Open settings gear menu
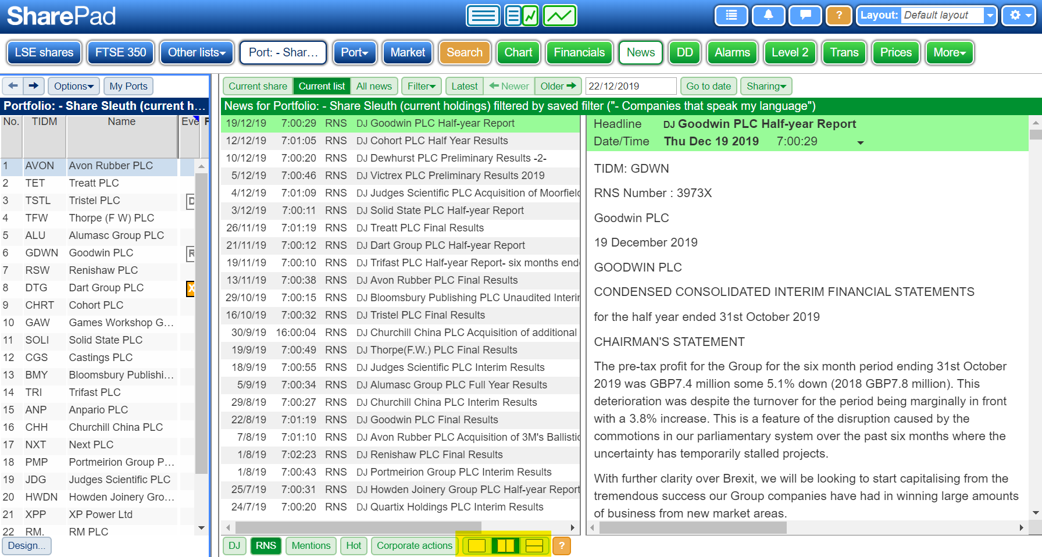Viewport: 1042px width, 557px height. click(1019, 16)
